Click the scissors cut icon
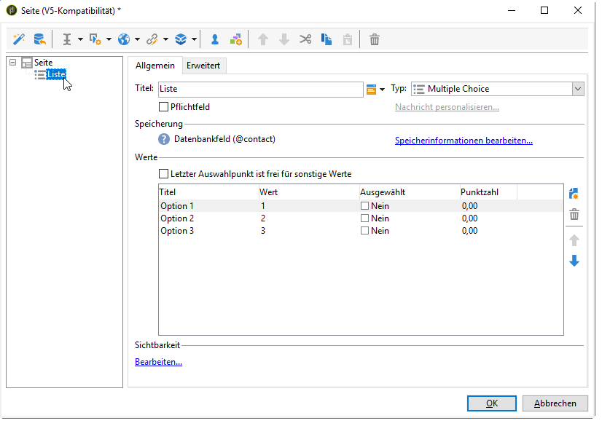This screenshot has height=426, width=602. [x=305, y=39]
